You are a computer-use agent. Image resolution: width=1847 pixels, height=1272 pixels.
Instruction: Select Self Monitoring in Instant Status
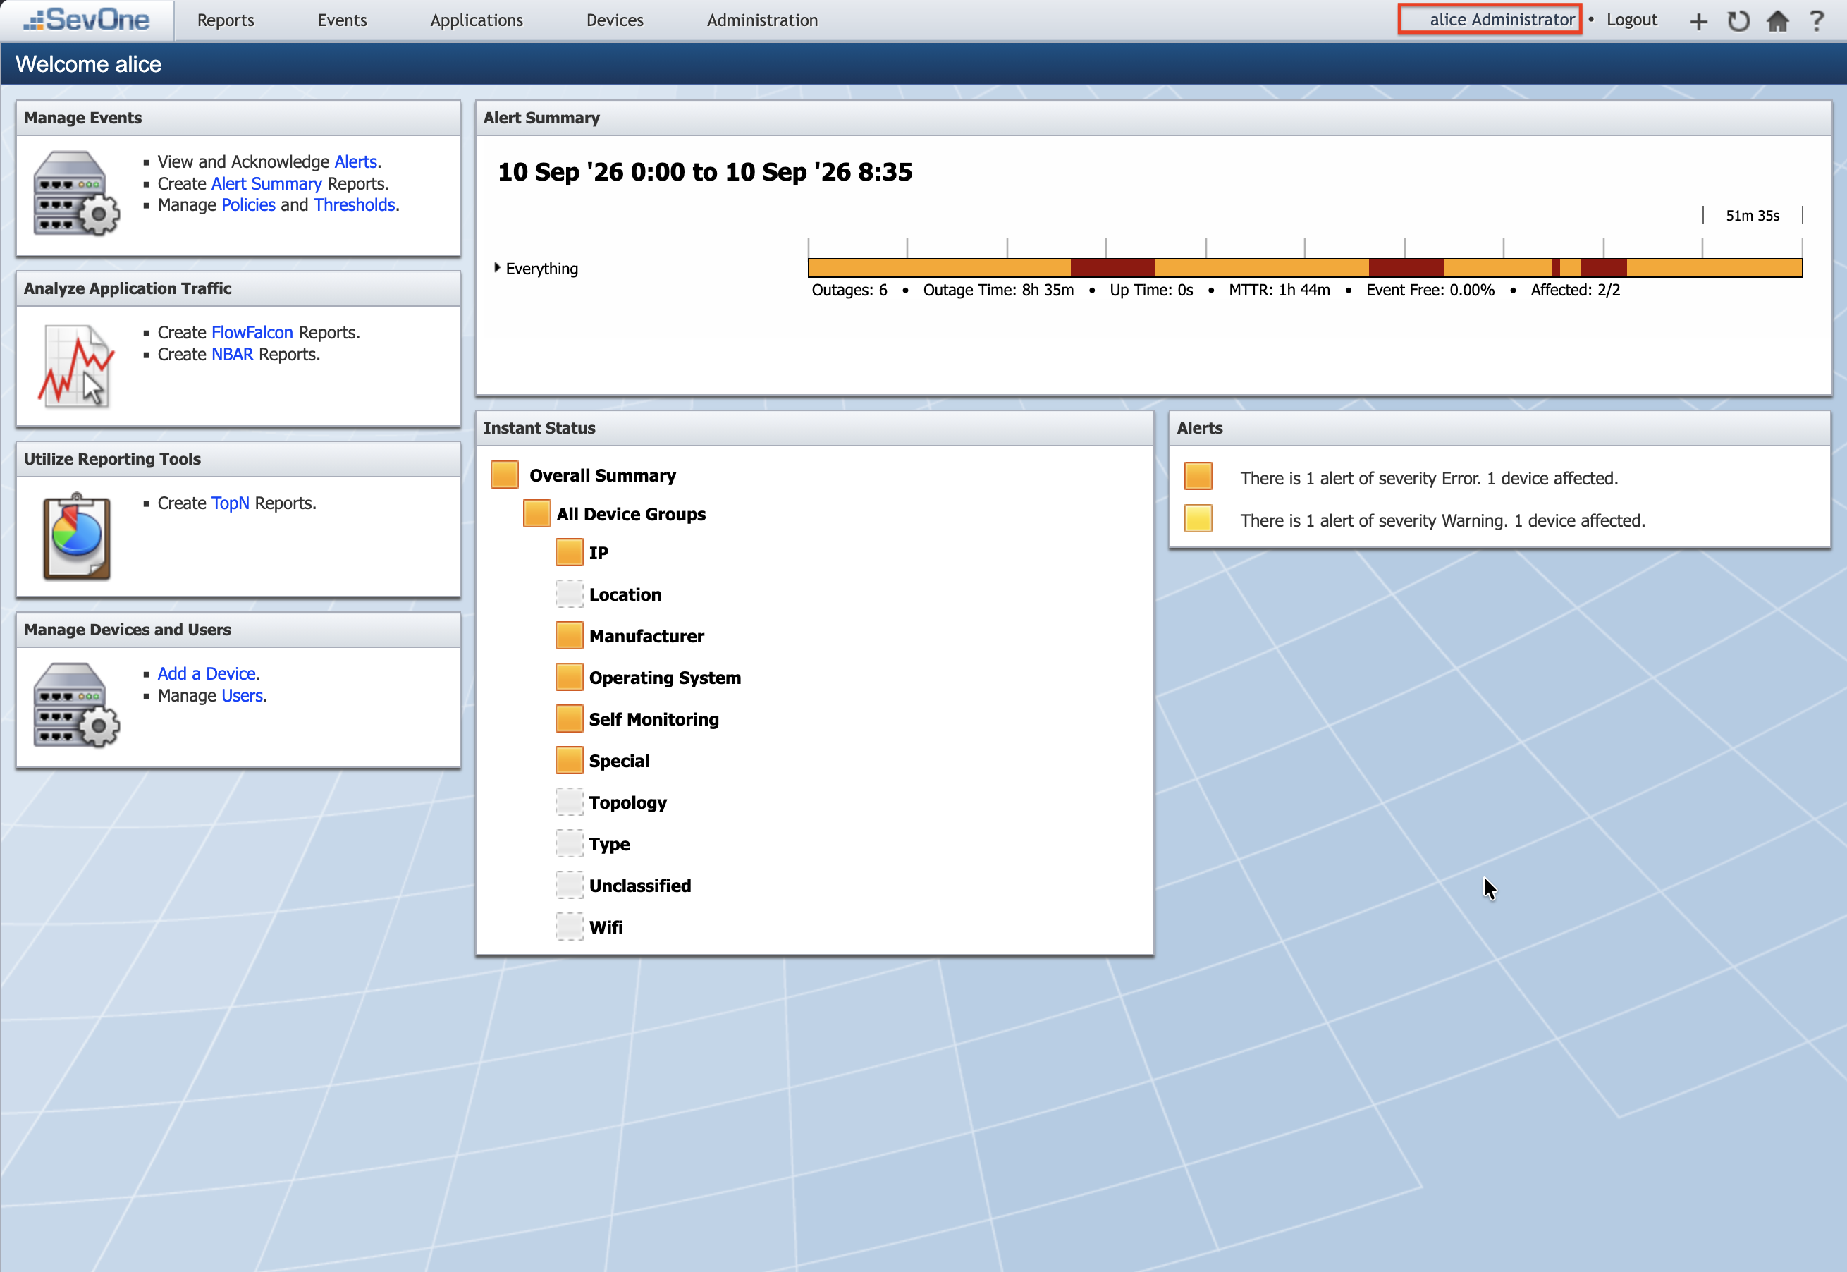point(653,719)
